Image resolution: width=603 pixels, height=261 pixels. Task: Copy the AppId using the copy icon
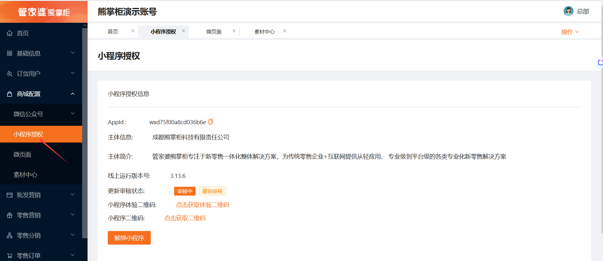click(210, 122)
